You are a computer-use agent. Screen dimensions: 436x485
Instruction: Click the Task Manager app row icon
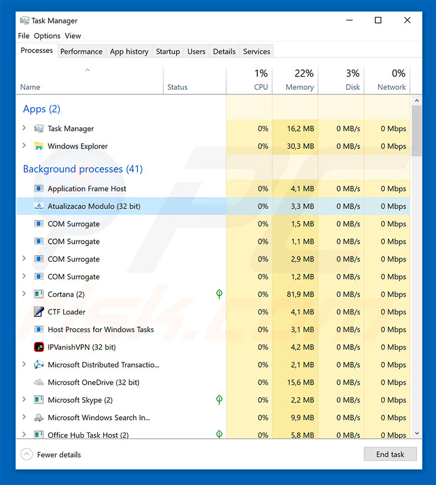[39, 129]
